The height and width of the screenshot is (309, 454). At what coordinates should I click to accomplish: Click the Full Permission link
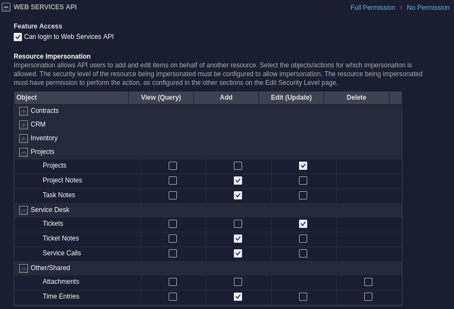click(x=372, y=8)
